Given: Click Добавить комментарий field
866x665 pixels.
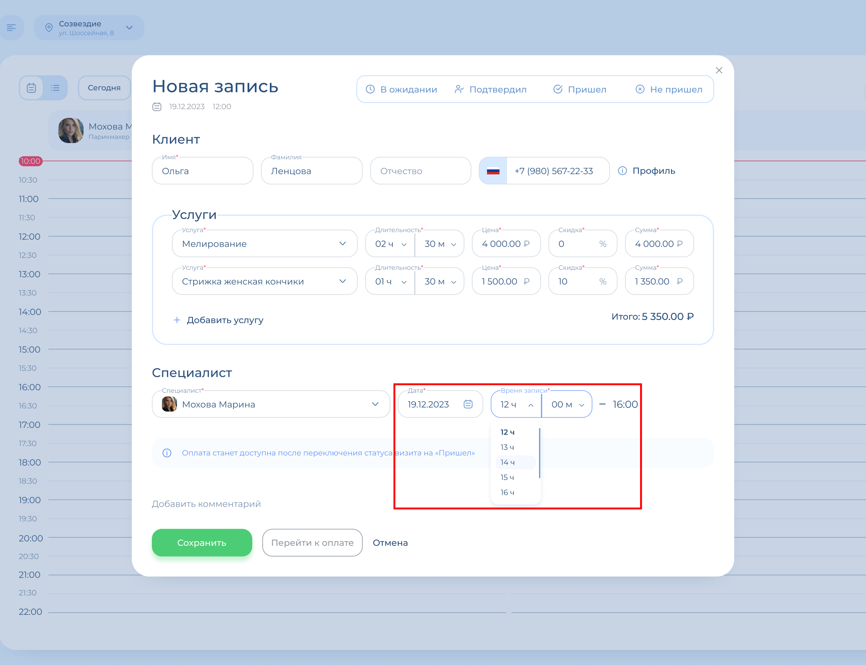Looking at the screenshot, I should 206,504.
